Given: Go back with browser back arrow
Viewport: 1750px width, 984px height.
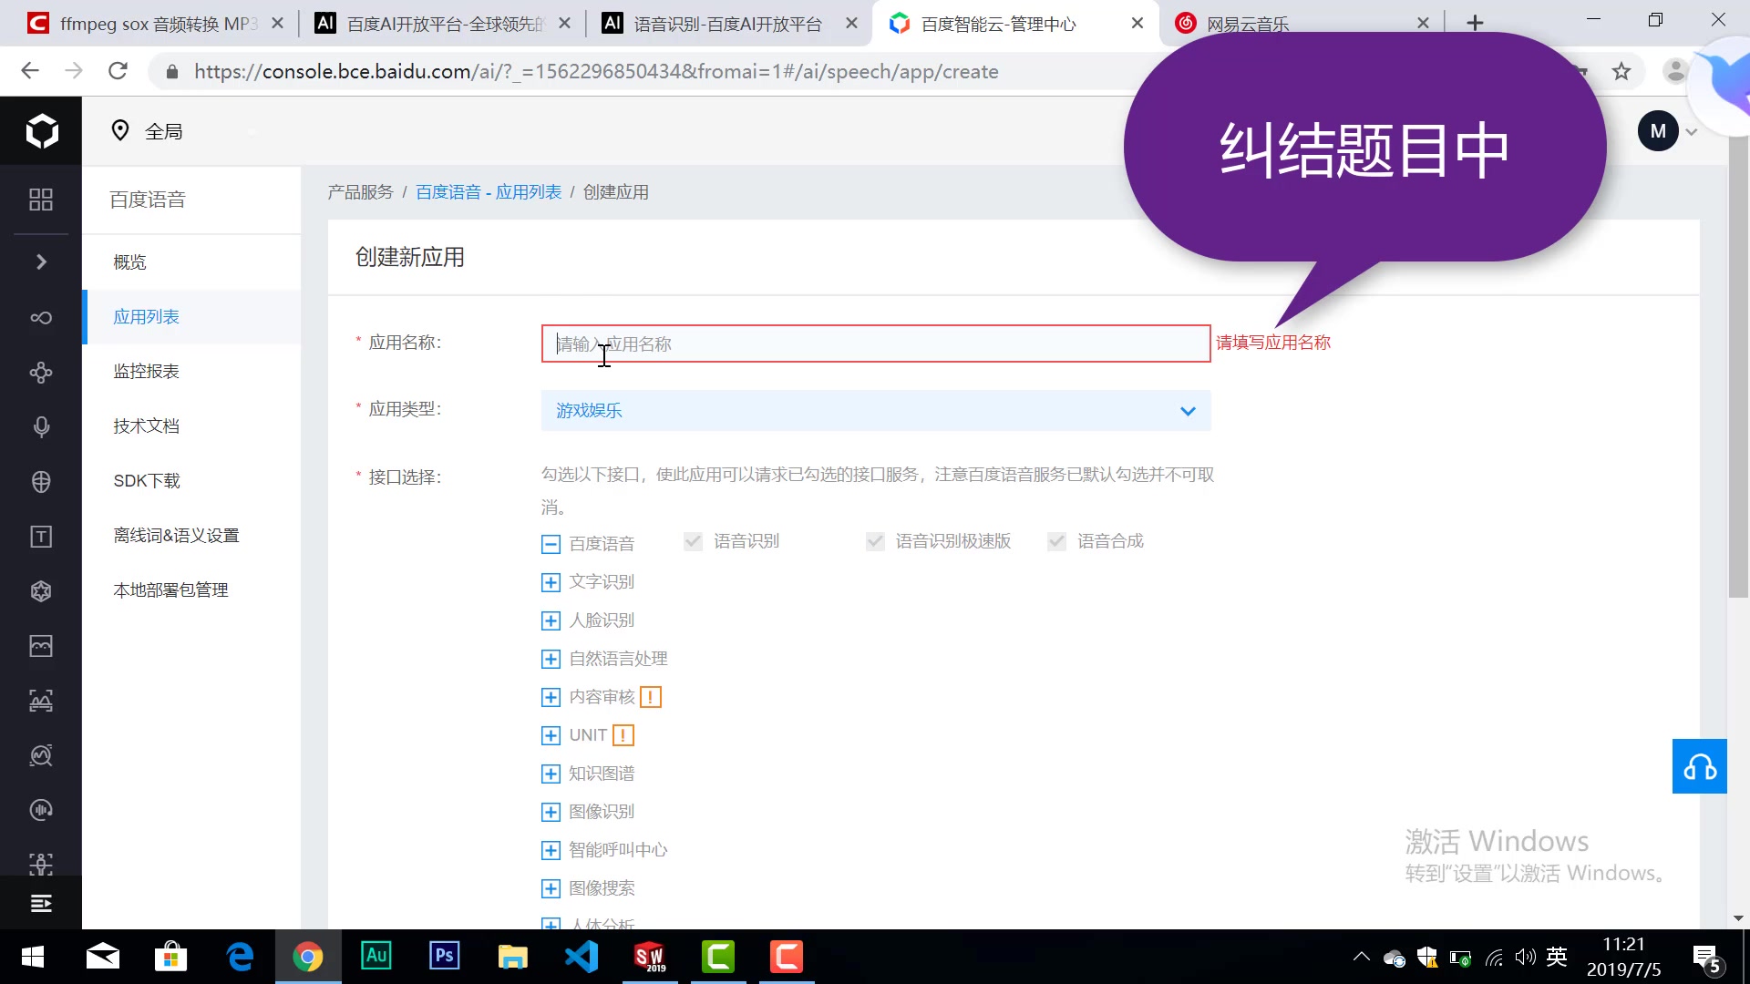Looking at the screenshot, I should pos(30,71).
